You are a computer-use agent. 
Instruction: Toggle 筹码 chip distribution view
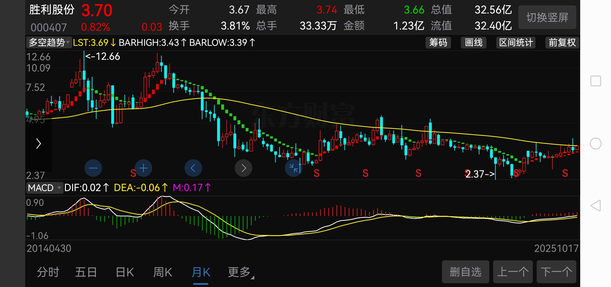[438, 42]
